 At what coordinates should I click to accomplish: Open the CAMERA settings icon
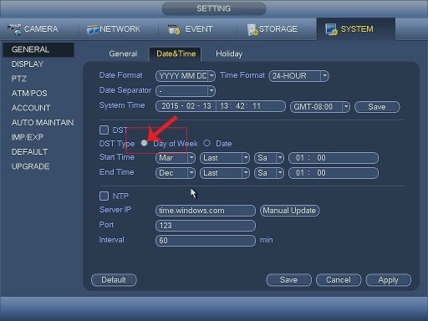(x=14, y=29)
